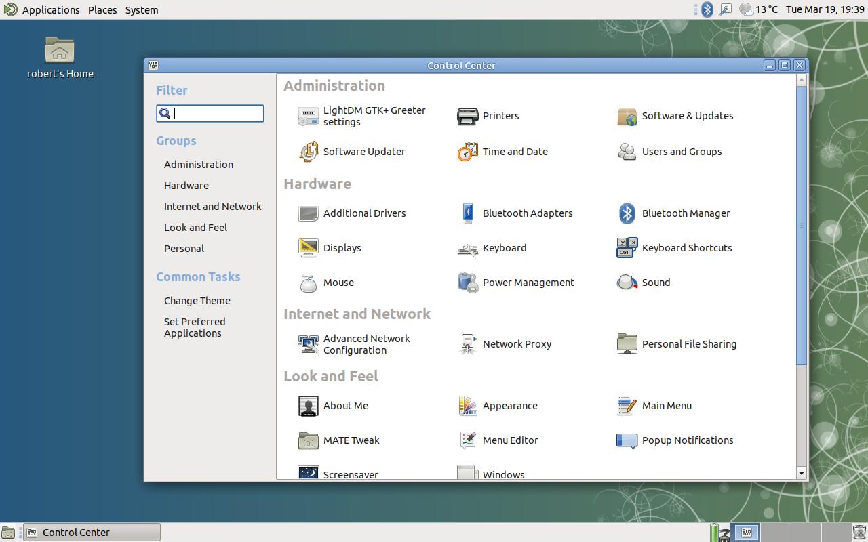Open LightDM GTK+ Greeter settings icon
Image resolution: width=868 pixels, height=542 pixels.
pos(309,117)
